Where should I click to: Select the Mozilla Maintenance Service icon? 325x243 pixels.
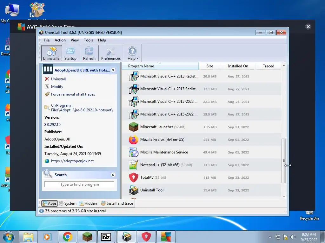click(x=134, y=152)
